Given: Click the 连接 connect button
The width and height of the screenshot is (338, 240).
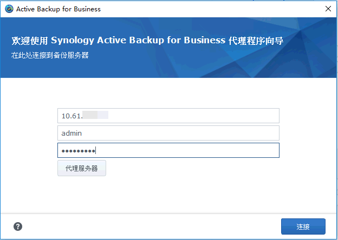Looking at the screenshot, I should point(303,226).
